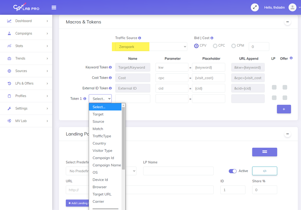
Task: Check the LP box for External ID Token
Action: 274,87
